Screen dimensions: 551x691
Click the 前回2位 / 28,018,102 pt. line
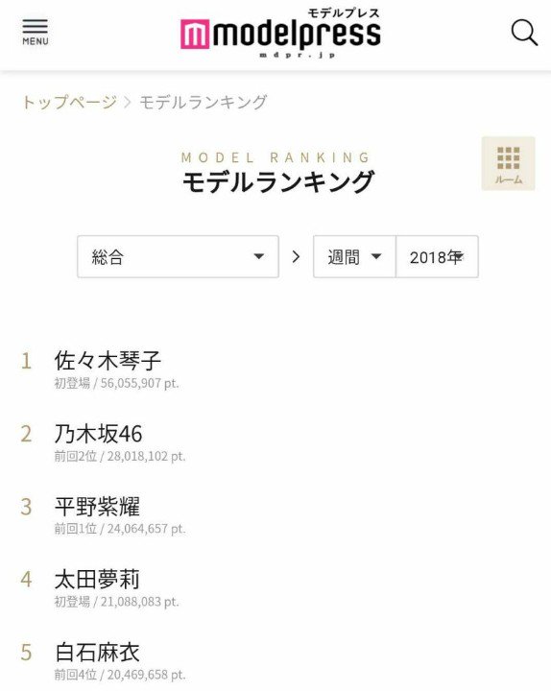120,456
